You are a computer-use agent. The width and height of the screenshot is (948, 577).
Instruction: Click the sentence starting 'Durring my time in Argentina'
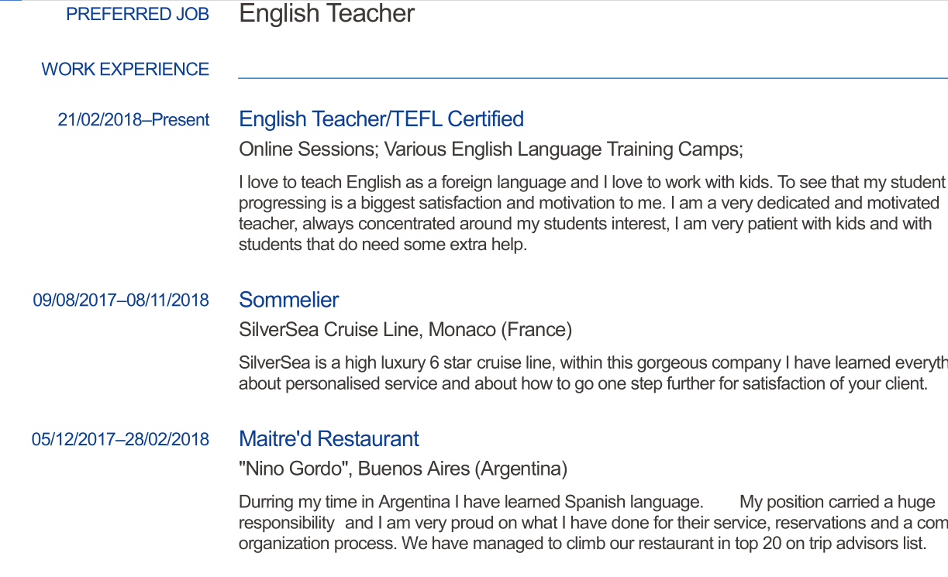tap(471, 502)
